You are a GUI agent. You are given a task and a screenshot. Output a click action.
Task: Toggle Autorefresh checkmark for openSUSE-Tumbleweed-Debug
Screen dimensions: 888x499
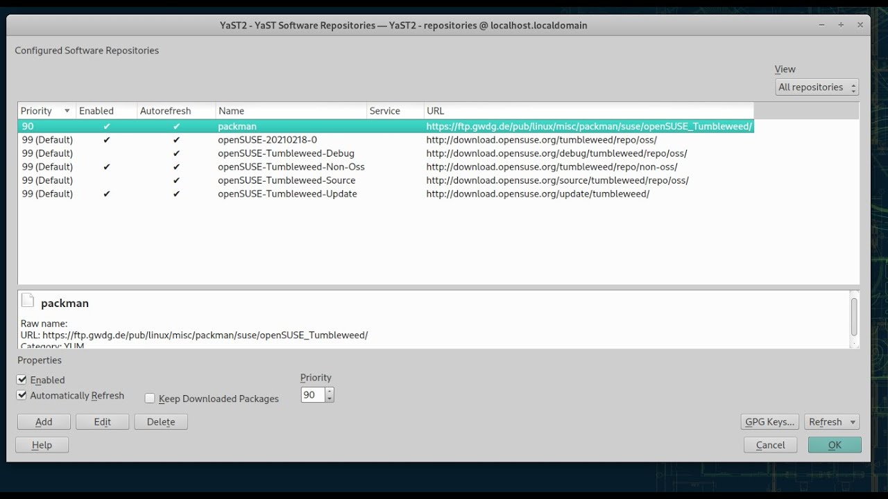coord(176,153)
